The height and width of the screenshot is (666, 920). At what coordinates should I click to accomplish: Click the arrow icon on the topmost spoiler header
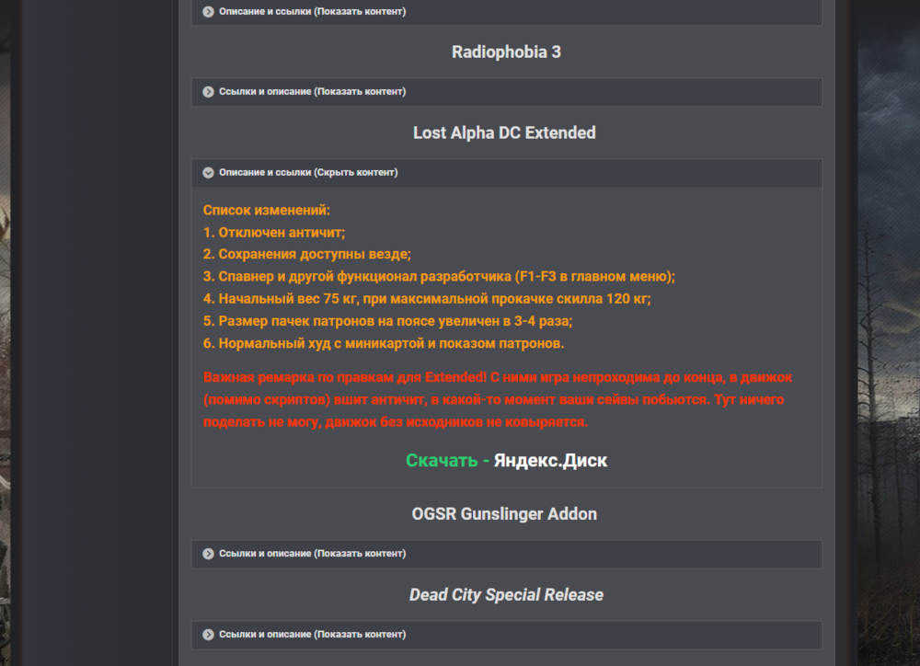(206, 12)
